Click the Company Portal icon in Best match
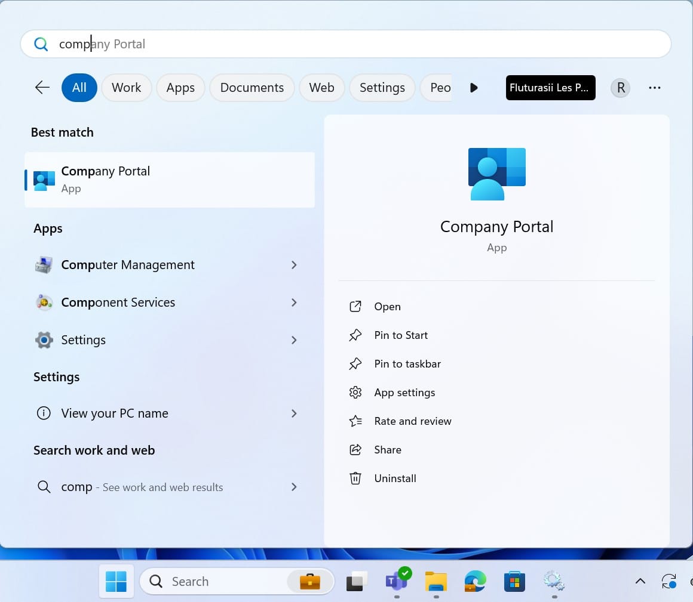The image size is (693, 602). pos(44,181)
